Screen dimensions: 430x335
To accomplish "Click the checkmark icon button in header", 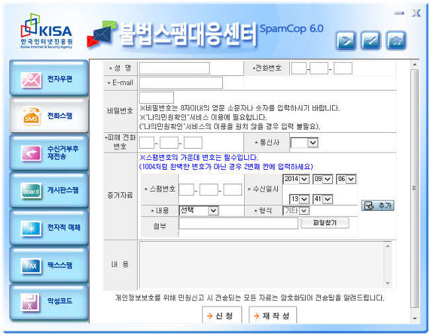I will [370, 41].
